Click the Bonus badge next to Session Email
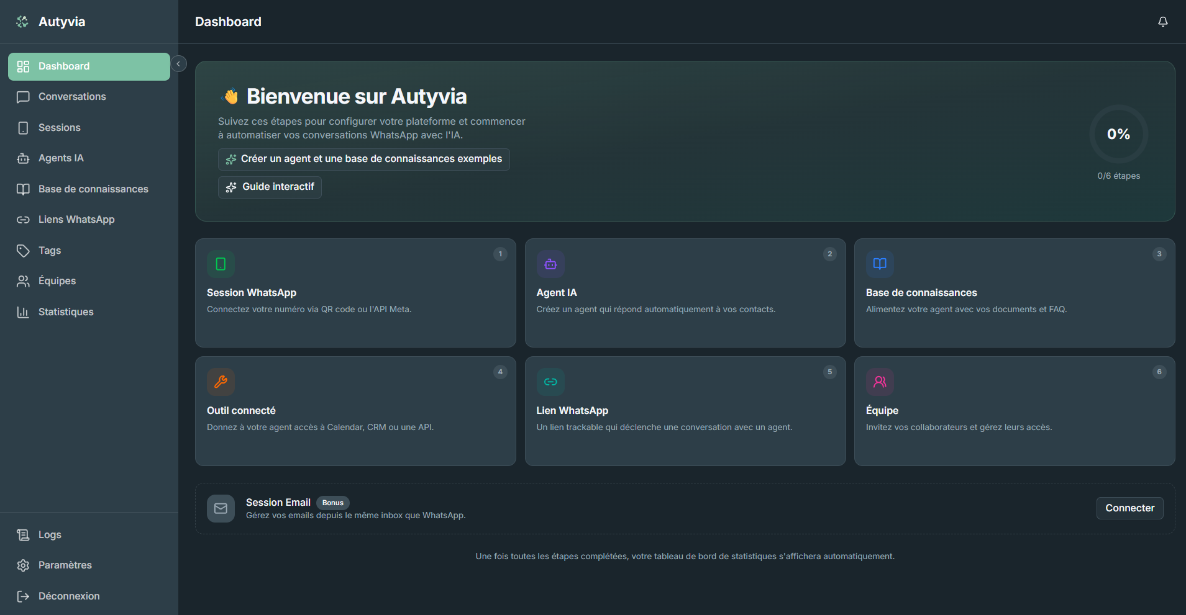1186x615 pixels. (333, 503)
